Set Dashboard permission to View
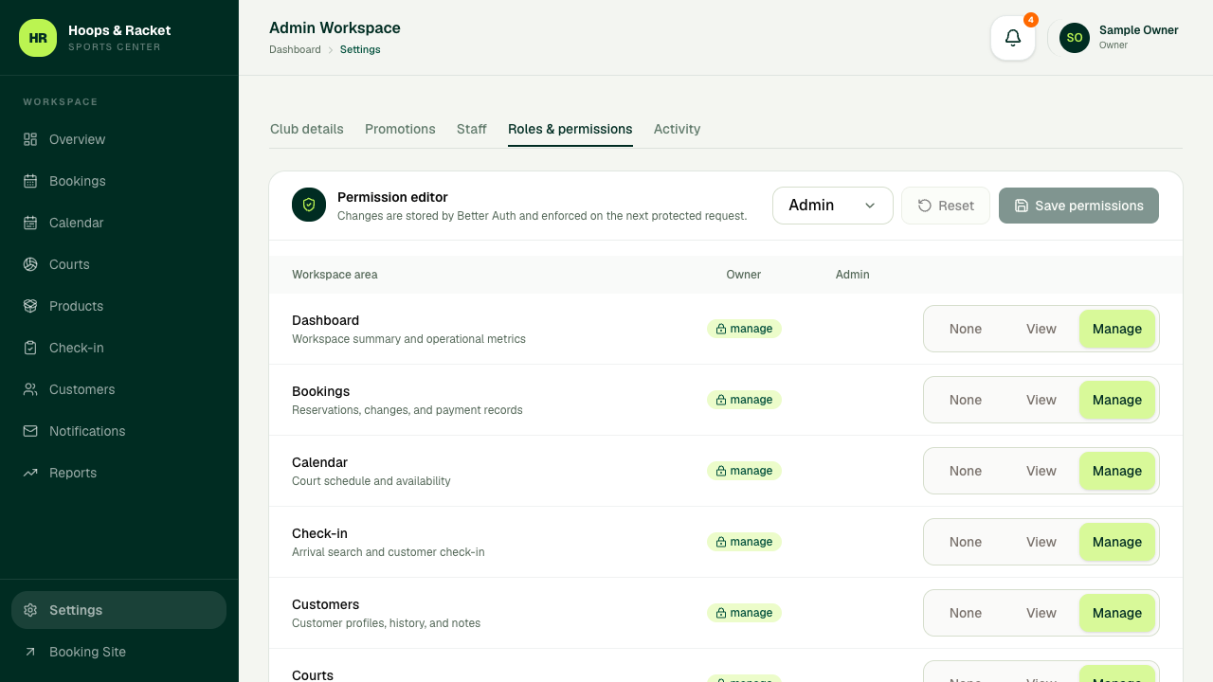Viewport: 1213px width, 682px height. [x=1041, y=329]
